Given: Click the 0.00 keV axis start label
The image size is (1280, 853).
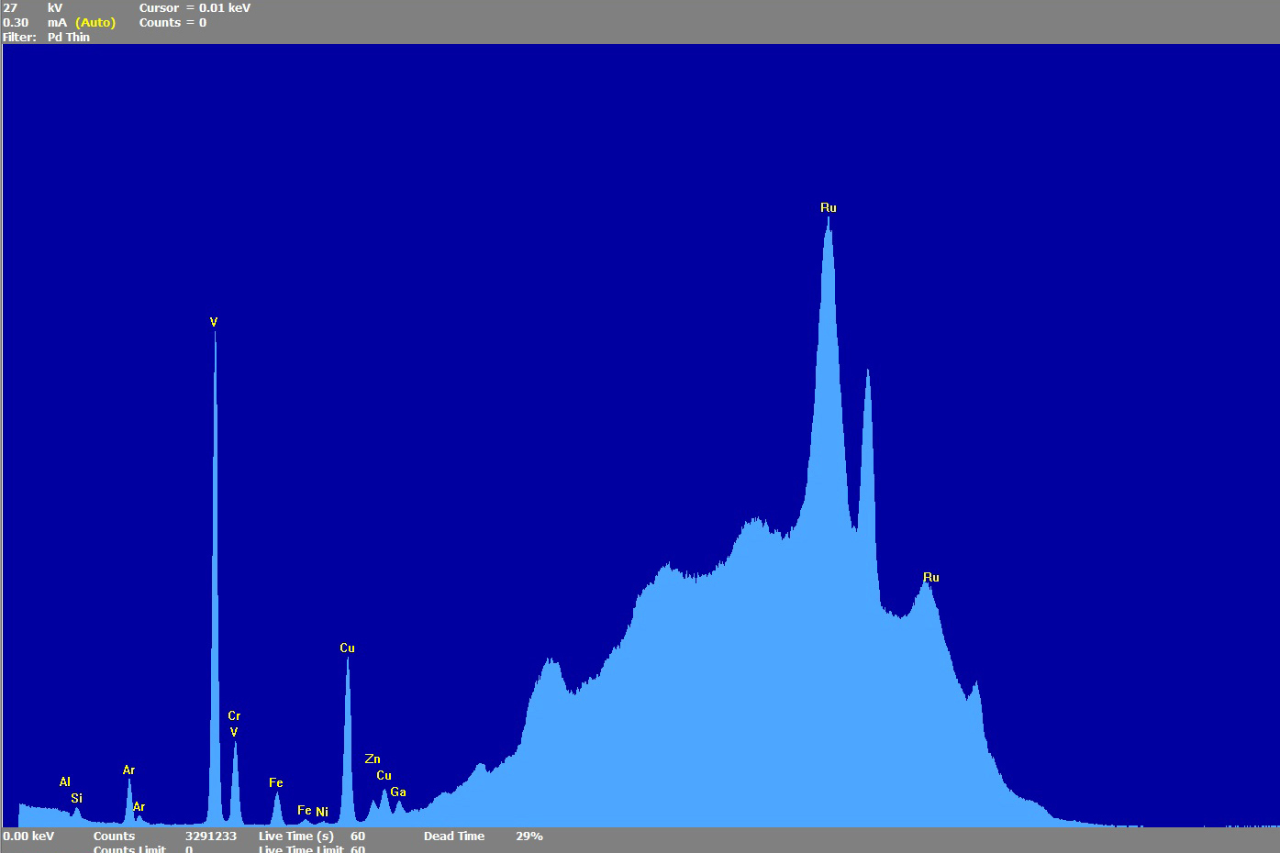Looking at the screenshot, I should [x=28, y=836].
